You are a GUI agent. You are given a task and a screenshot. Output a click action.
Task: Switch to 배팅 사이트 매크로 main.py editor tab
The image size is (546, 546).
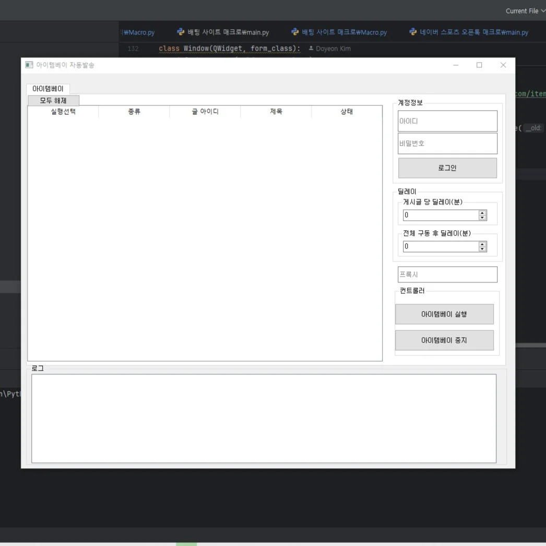pos(223,32)
